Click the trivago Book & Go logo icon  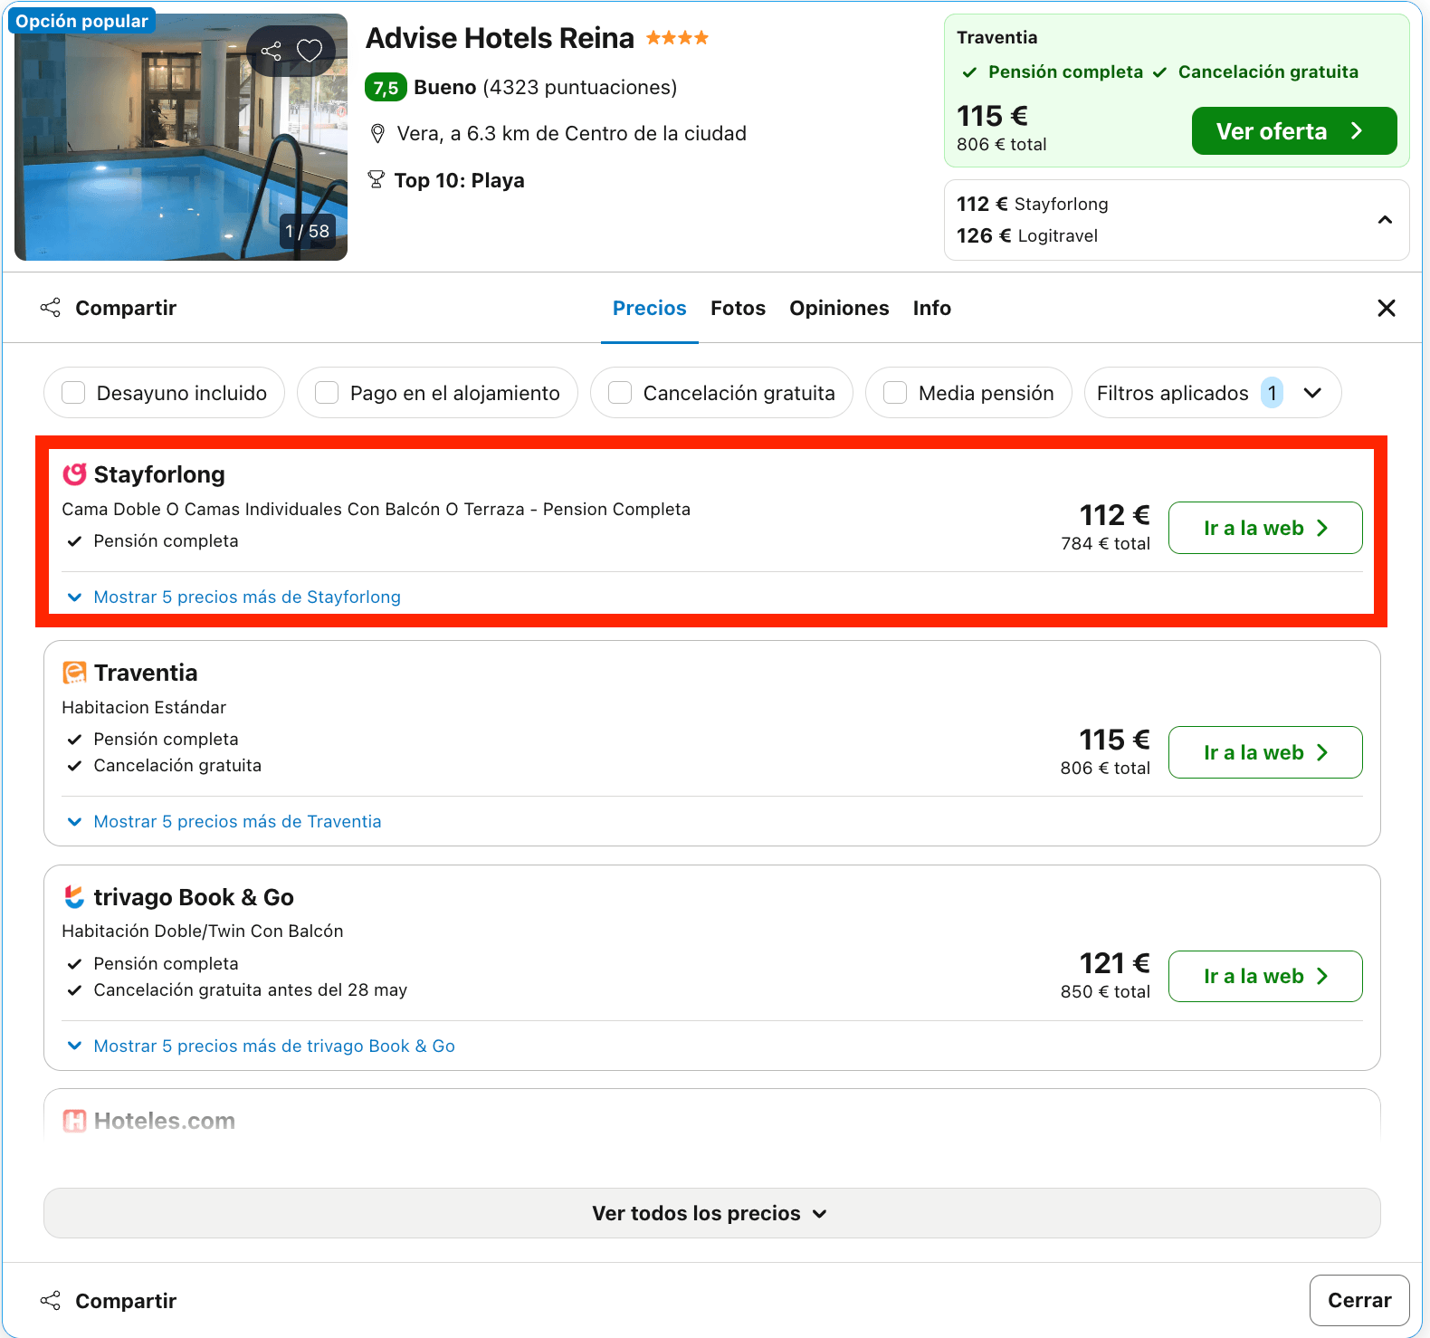pos(74,897)
